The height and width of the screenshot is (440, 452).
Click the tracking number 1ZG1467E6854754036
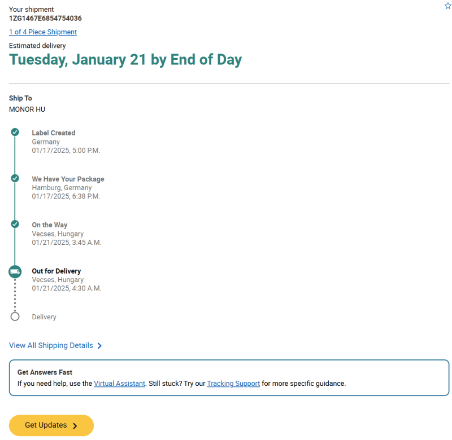pyautogui.click(x=45, y=18)
